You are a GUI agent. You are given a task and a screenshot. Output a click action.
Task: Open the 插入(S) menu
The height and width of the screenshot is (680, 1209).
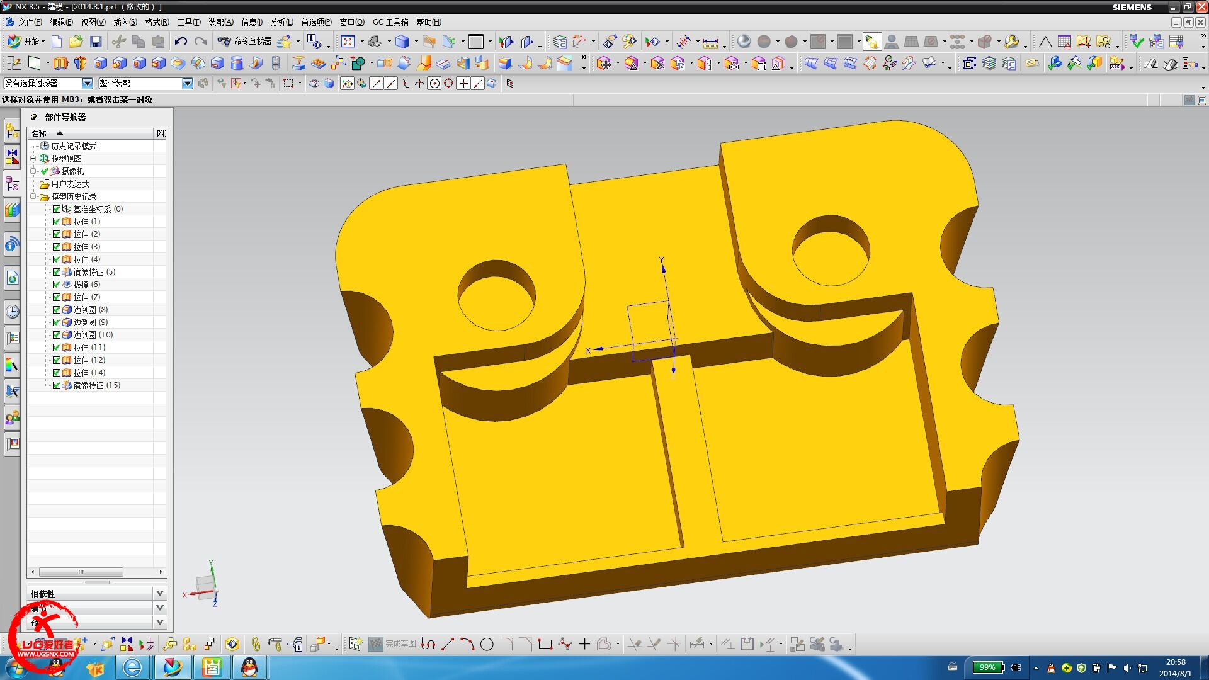pyautogui.click(x=125, y=22)
